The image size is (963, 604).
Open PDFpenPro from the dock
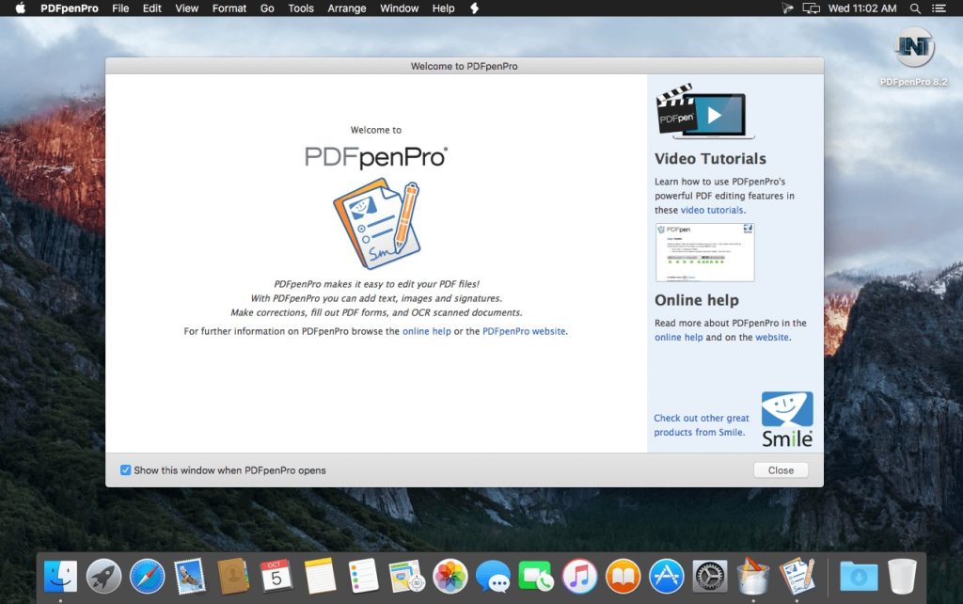click(x=797, y=576)
